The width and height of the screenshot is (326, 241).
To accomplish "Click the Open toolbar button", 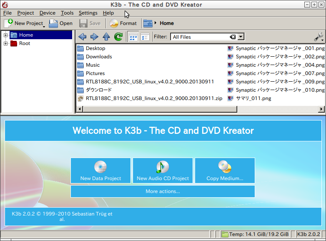I will pos(60,23).
